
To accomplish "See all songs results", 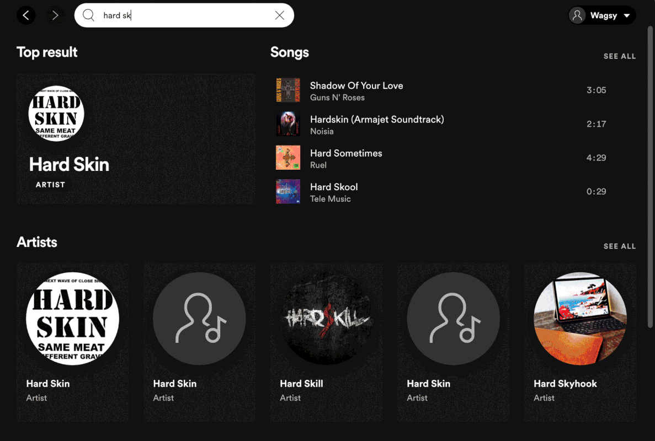I will pyautogui.click(x=620, y=56).
